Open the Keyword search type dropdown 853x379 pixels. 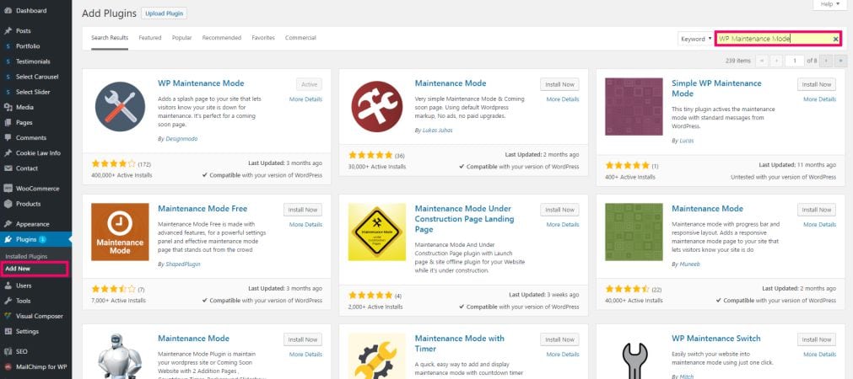click(695, 39)
